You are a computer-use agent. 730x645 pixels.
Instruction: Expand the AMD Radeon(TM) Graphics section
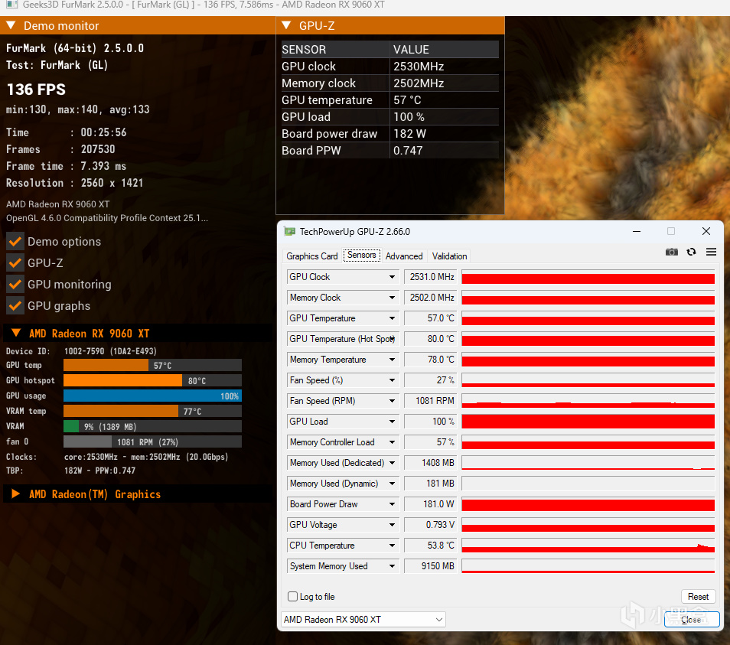pyautogui.click(x=15, y=494)
